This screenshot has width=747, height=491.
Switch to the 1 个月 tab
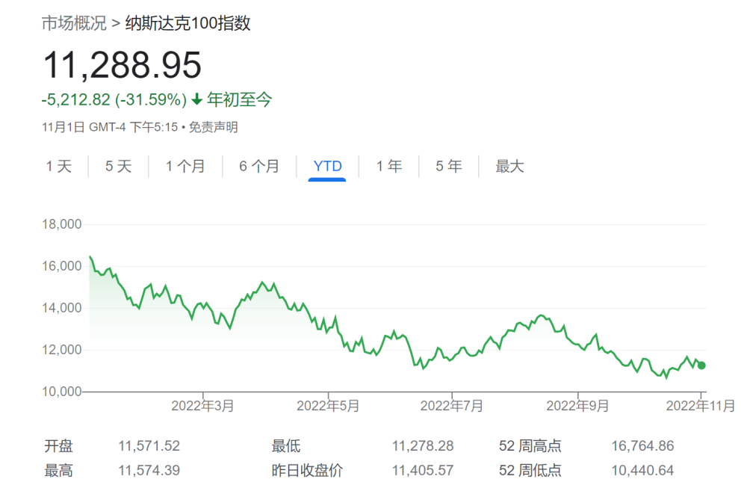pos(185,167)
